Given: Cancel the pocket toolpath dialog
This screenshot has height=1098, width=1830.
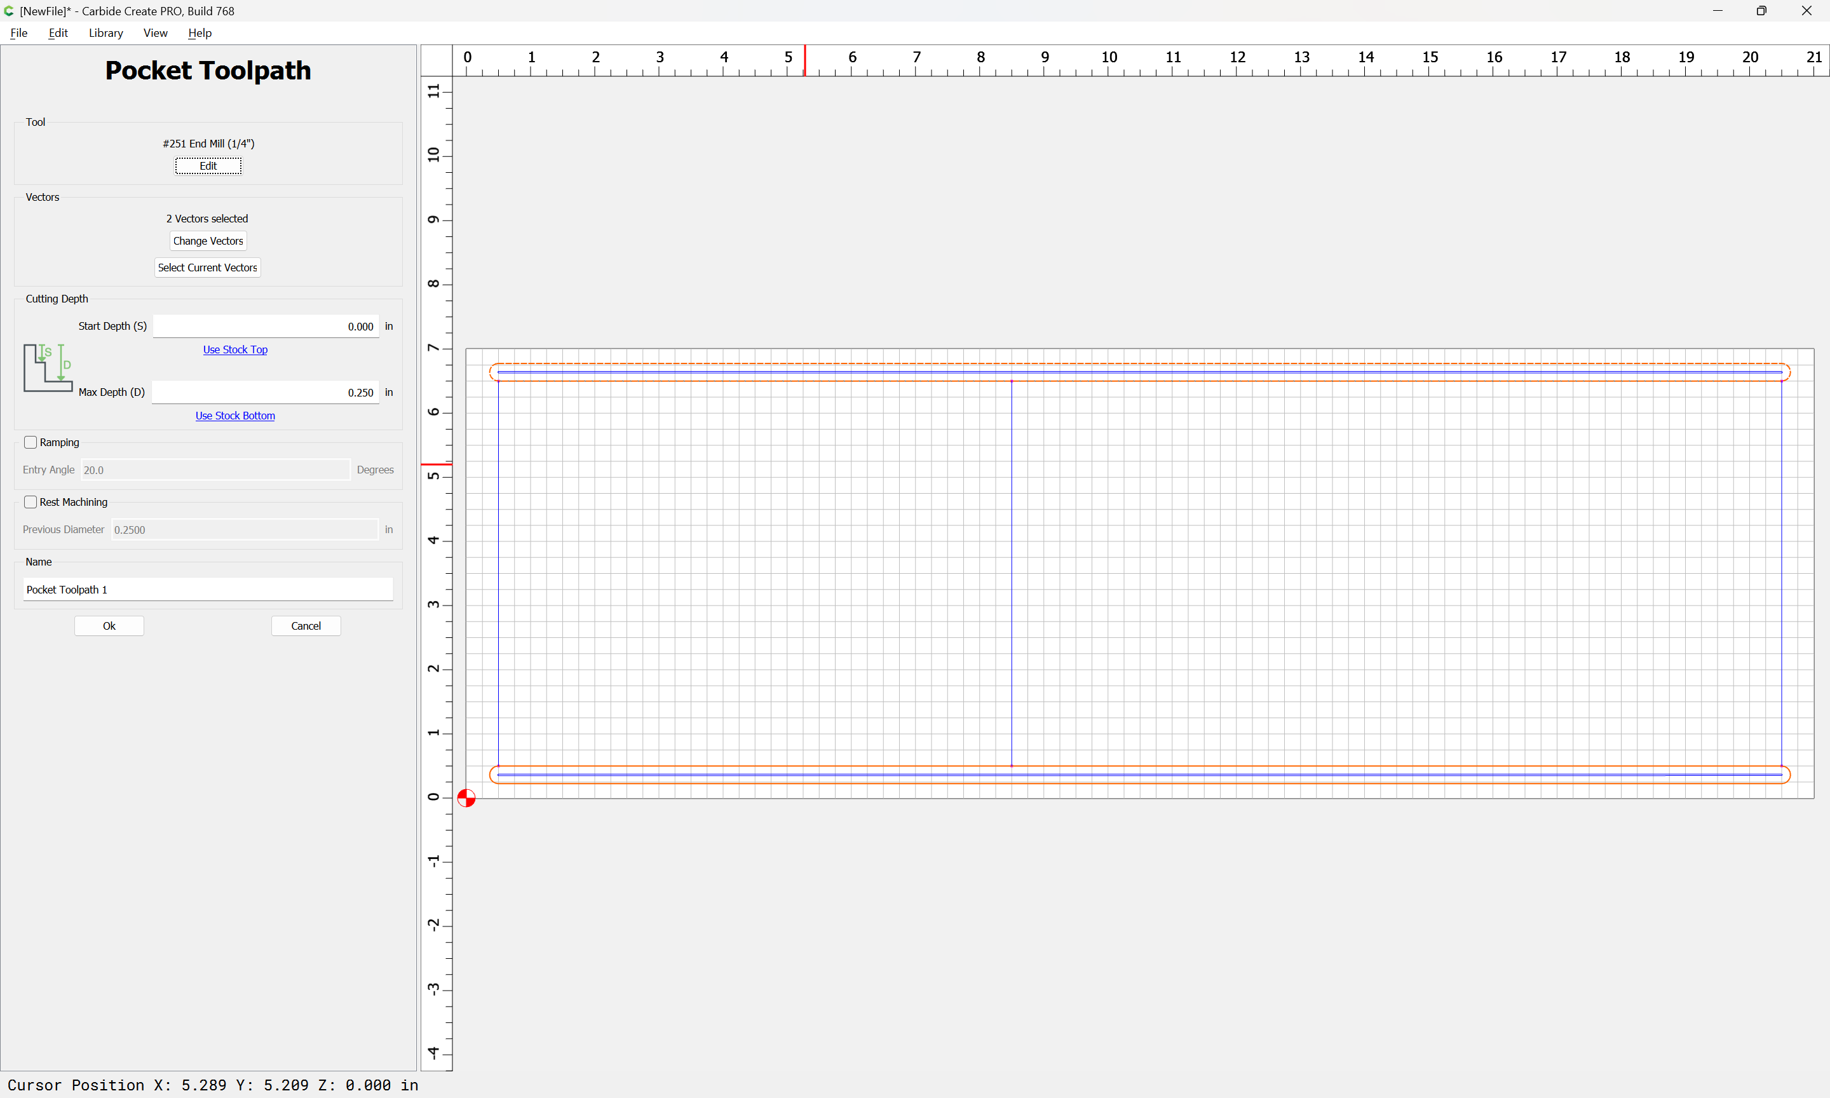Looking at the screenshot, I should click(x=306, y=626).
